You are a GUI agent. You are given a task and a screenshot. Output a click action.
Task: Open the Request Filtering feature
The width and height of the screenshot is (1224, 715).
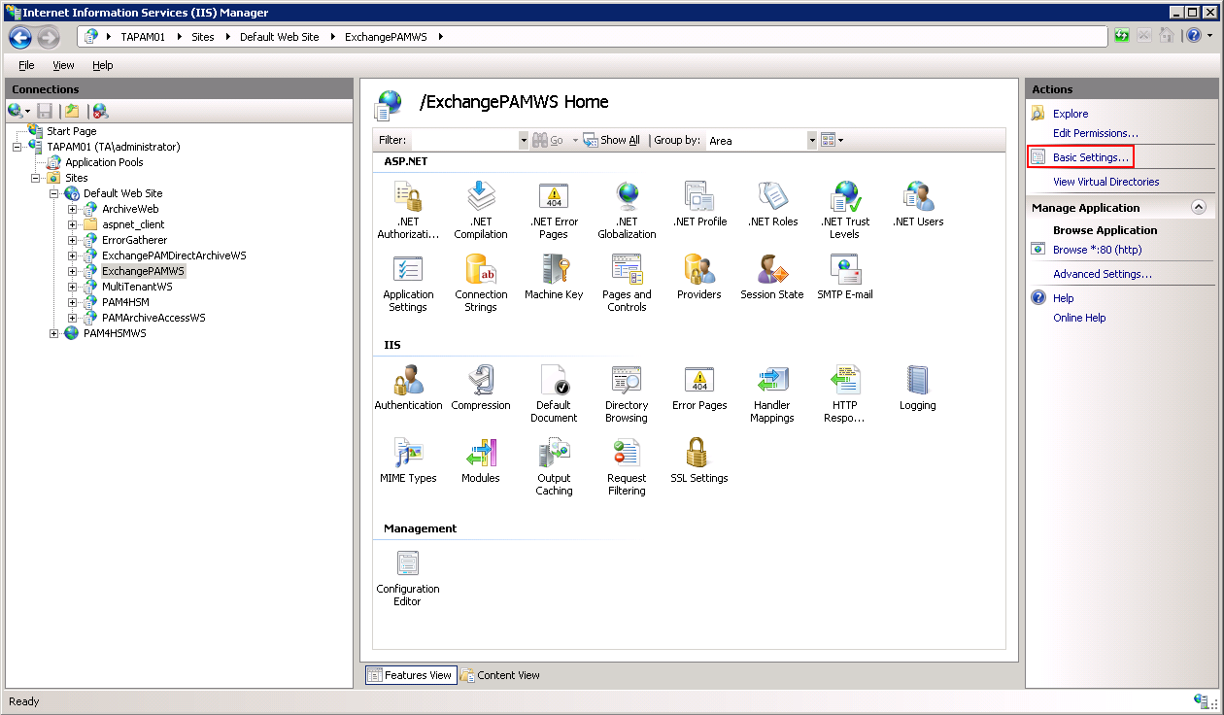click(x=626, y=454)
